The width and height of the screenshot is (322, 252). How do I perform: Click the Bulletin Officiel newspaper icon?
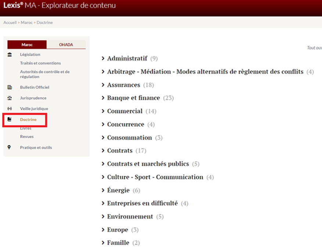10,87
